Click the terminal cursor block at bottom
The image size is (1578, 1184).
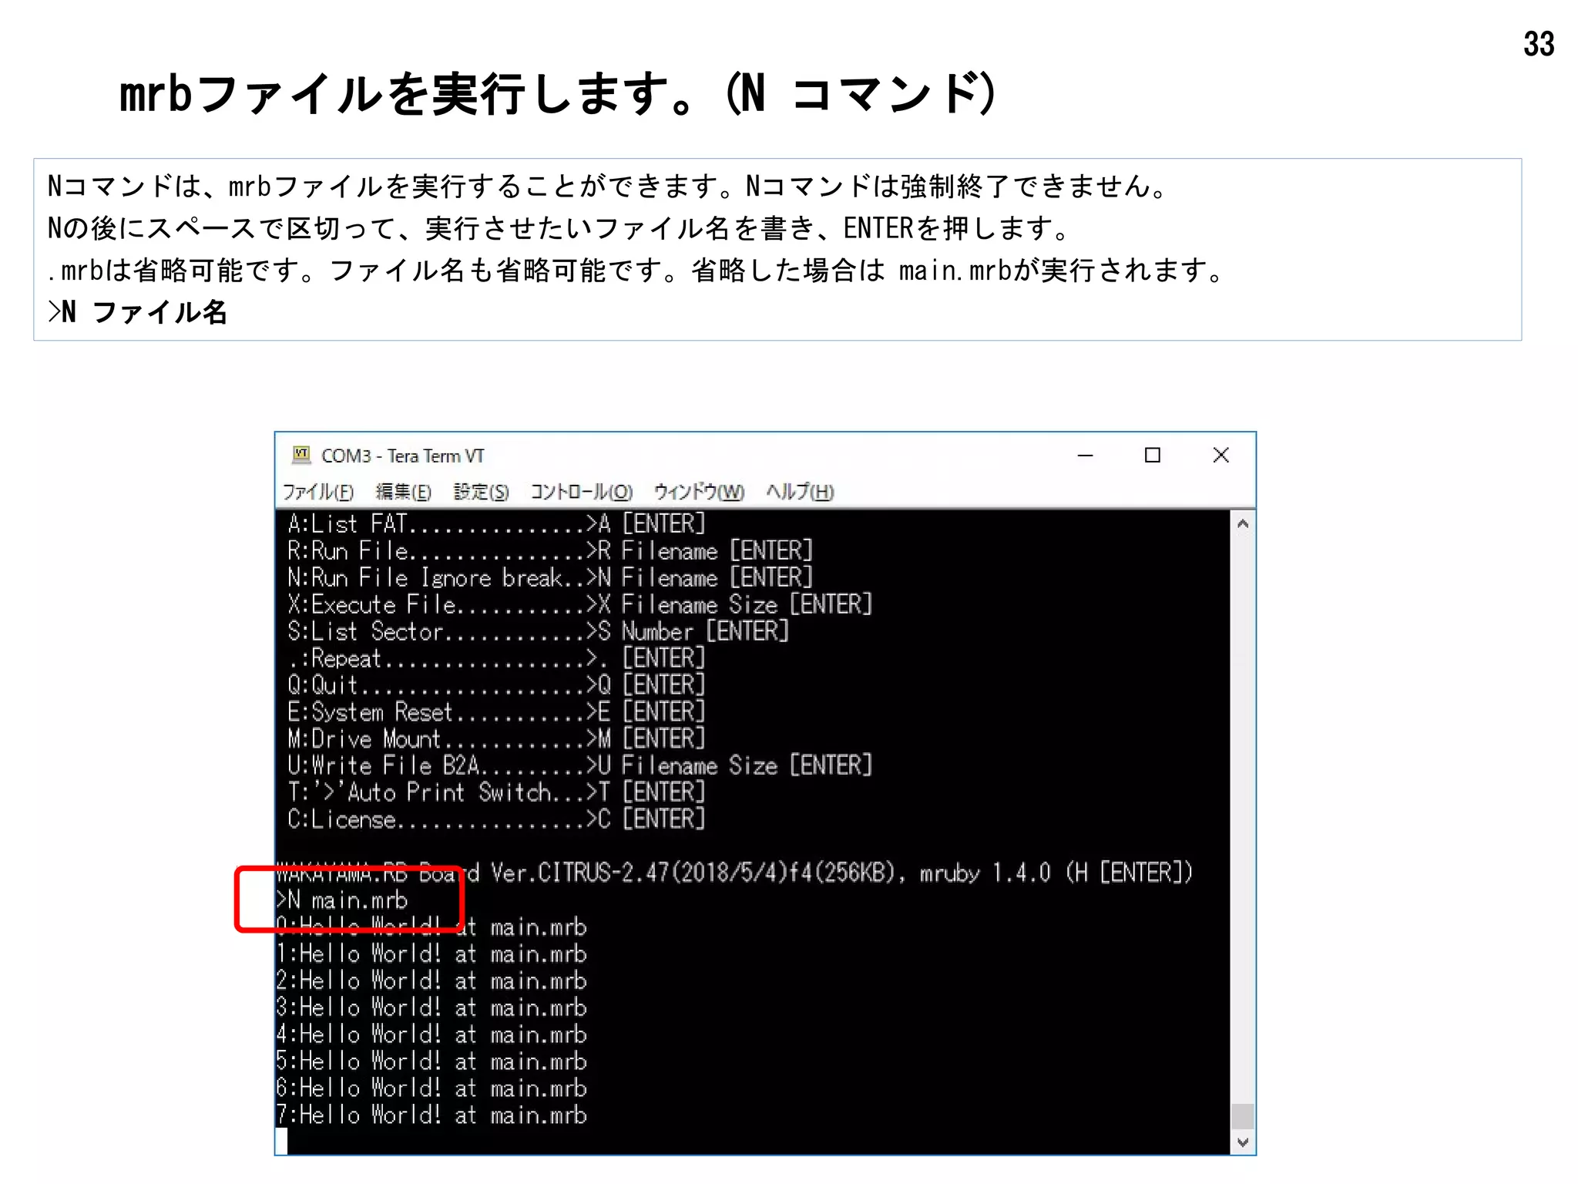tap(281, 1142)
